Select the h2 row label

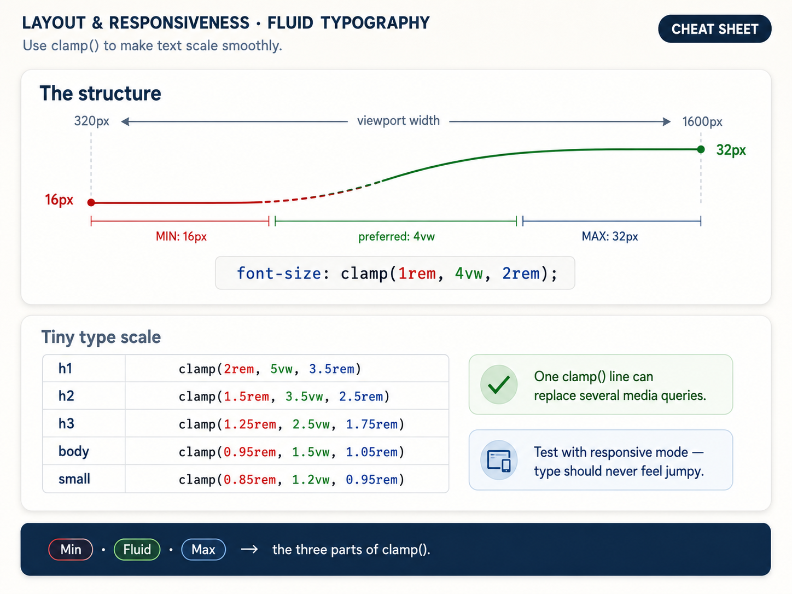[x=66, y=396]
